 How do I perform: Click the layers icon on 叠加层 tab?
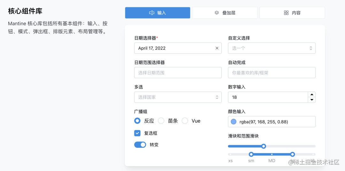(217, 13)
